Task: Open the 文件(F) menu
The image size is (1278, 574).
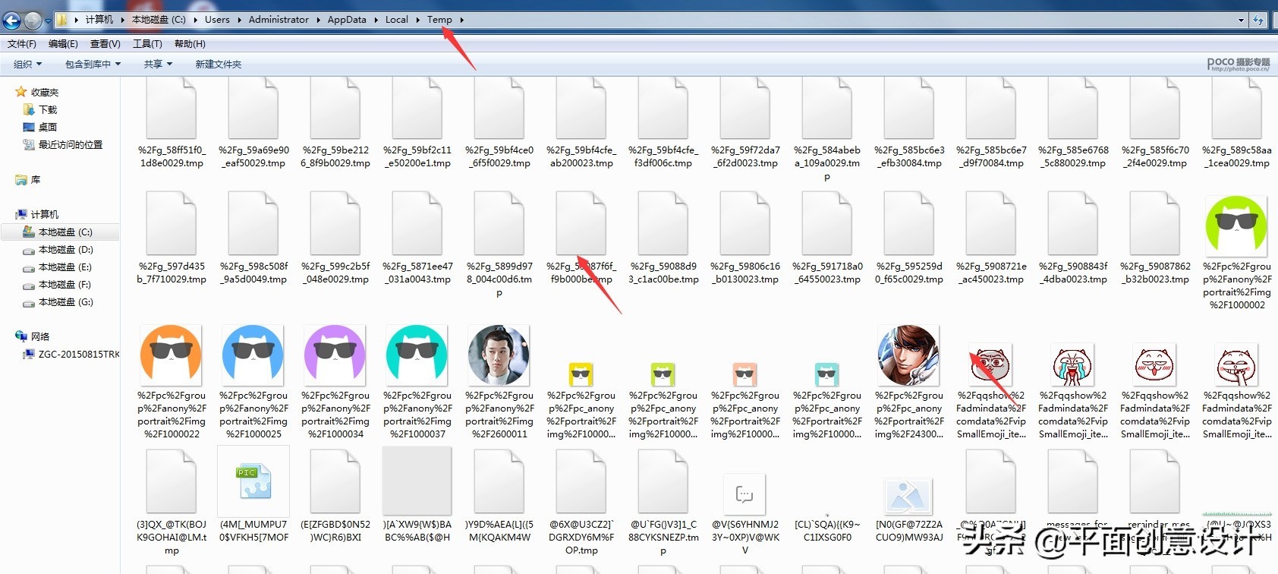Action: coord(22,44)
